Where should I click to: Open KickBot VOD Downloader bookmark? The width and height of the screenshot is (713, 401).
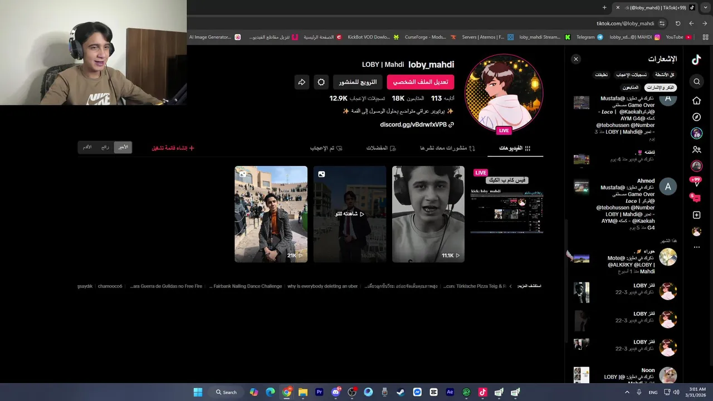(373, 37)
